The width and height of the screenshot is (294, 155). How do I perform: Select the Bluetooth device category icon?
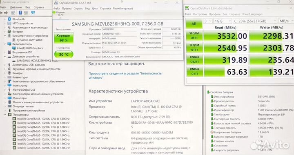9,19
